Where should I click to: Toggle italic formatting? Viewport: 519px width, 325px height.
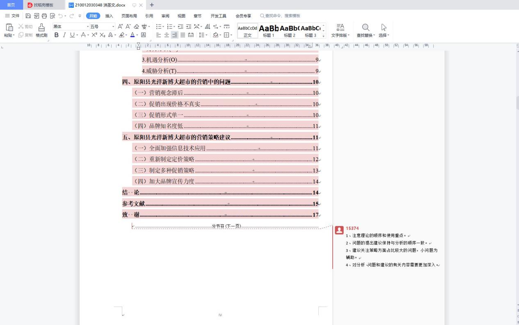coord(64,35)
